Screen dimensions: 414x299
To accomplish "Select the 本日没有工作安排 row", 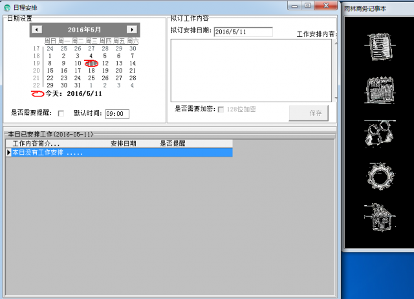I will [119, 152].
